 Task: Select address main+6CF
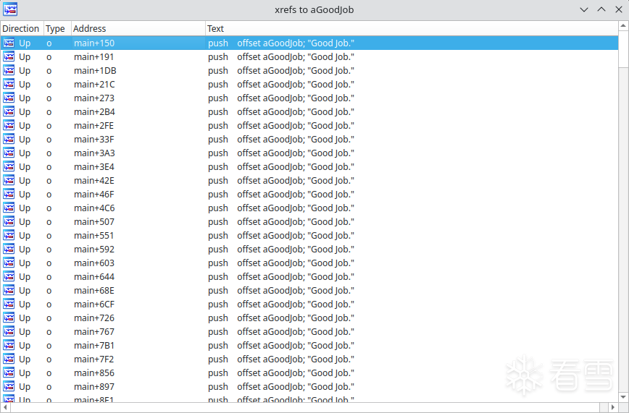tap(94, 304)
